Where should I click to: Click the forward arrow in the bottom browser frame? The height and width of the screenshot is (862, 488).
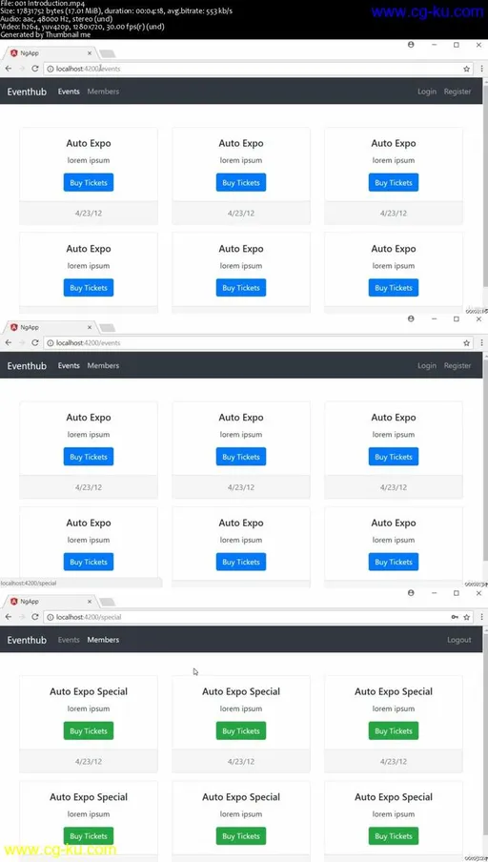click(x=22, y=617)
